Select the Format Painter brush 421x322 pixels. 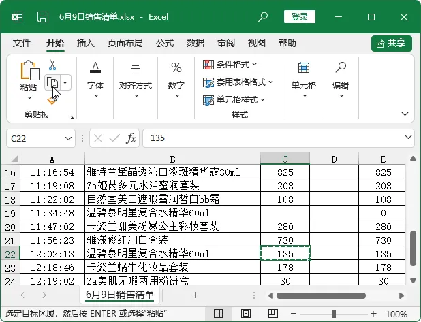pos(52,100)
